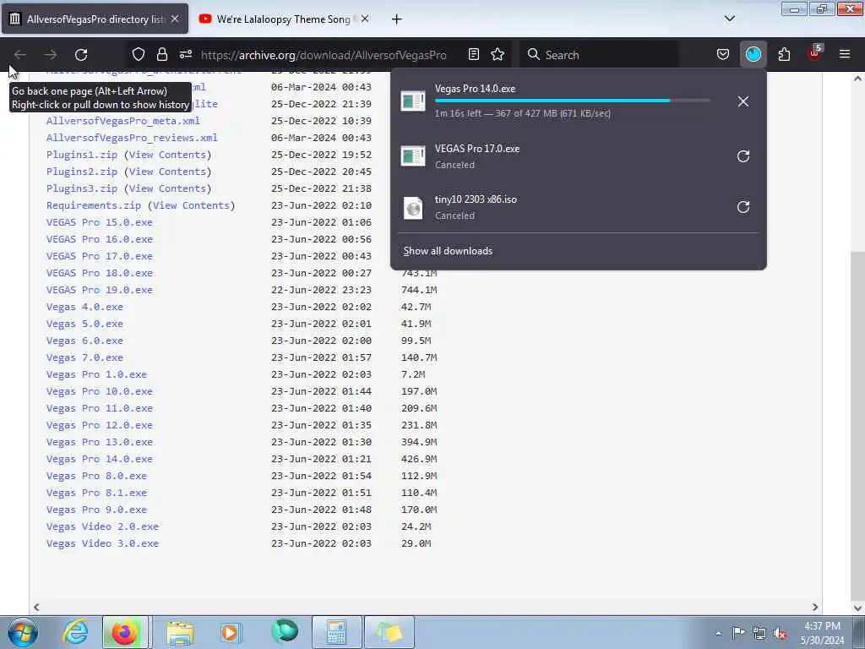Bookmark this page with the star
865x649 pixels.
[498, 54]
